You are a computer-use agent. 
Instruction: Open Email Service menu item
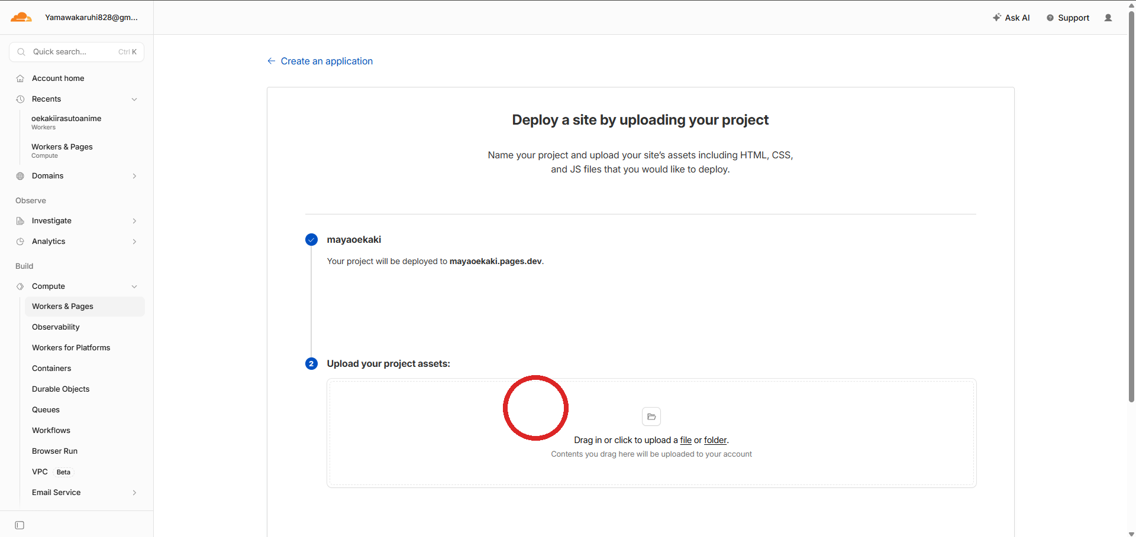pos(56,493)
